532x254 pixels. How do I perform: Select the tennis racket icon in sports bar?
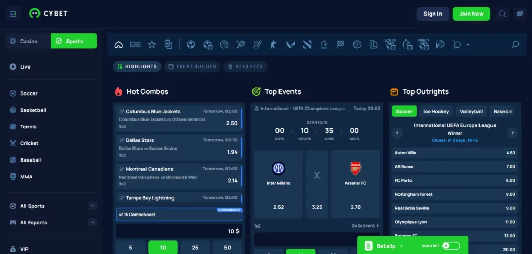click(x=241, y=45)
